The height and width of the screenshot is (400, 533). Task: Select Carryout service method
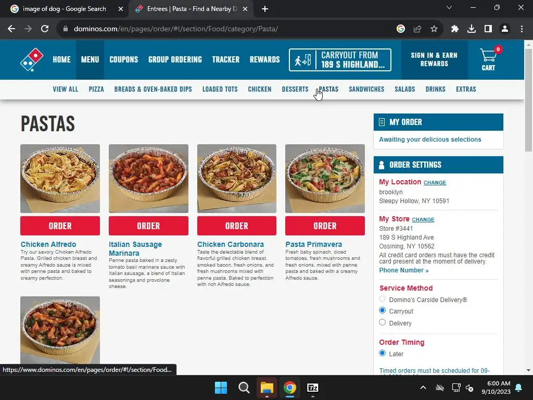(383, 310)
